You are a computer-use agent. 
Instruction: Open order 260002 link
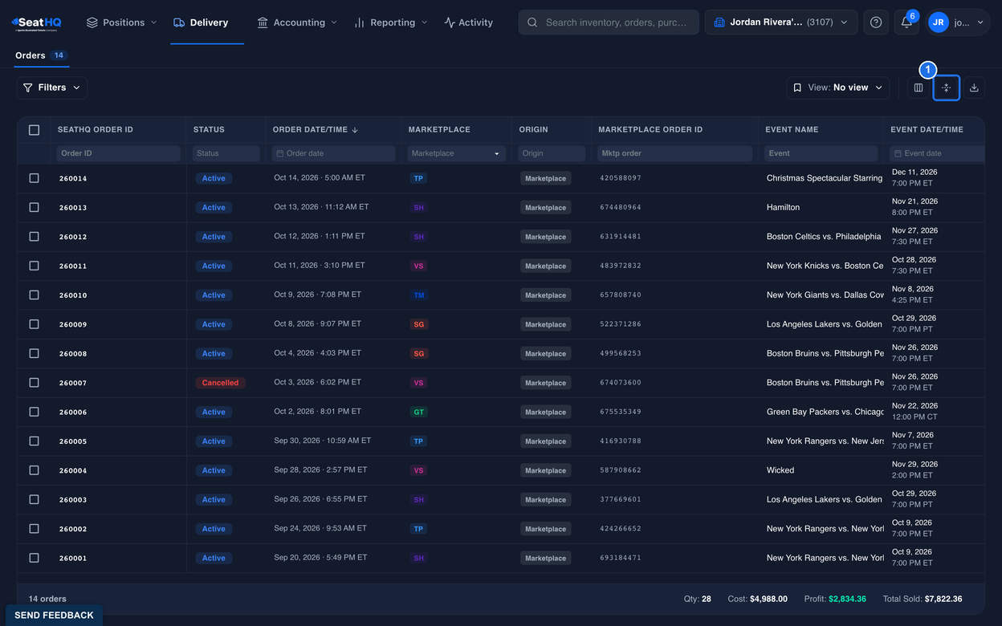(x=73, y=529)
